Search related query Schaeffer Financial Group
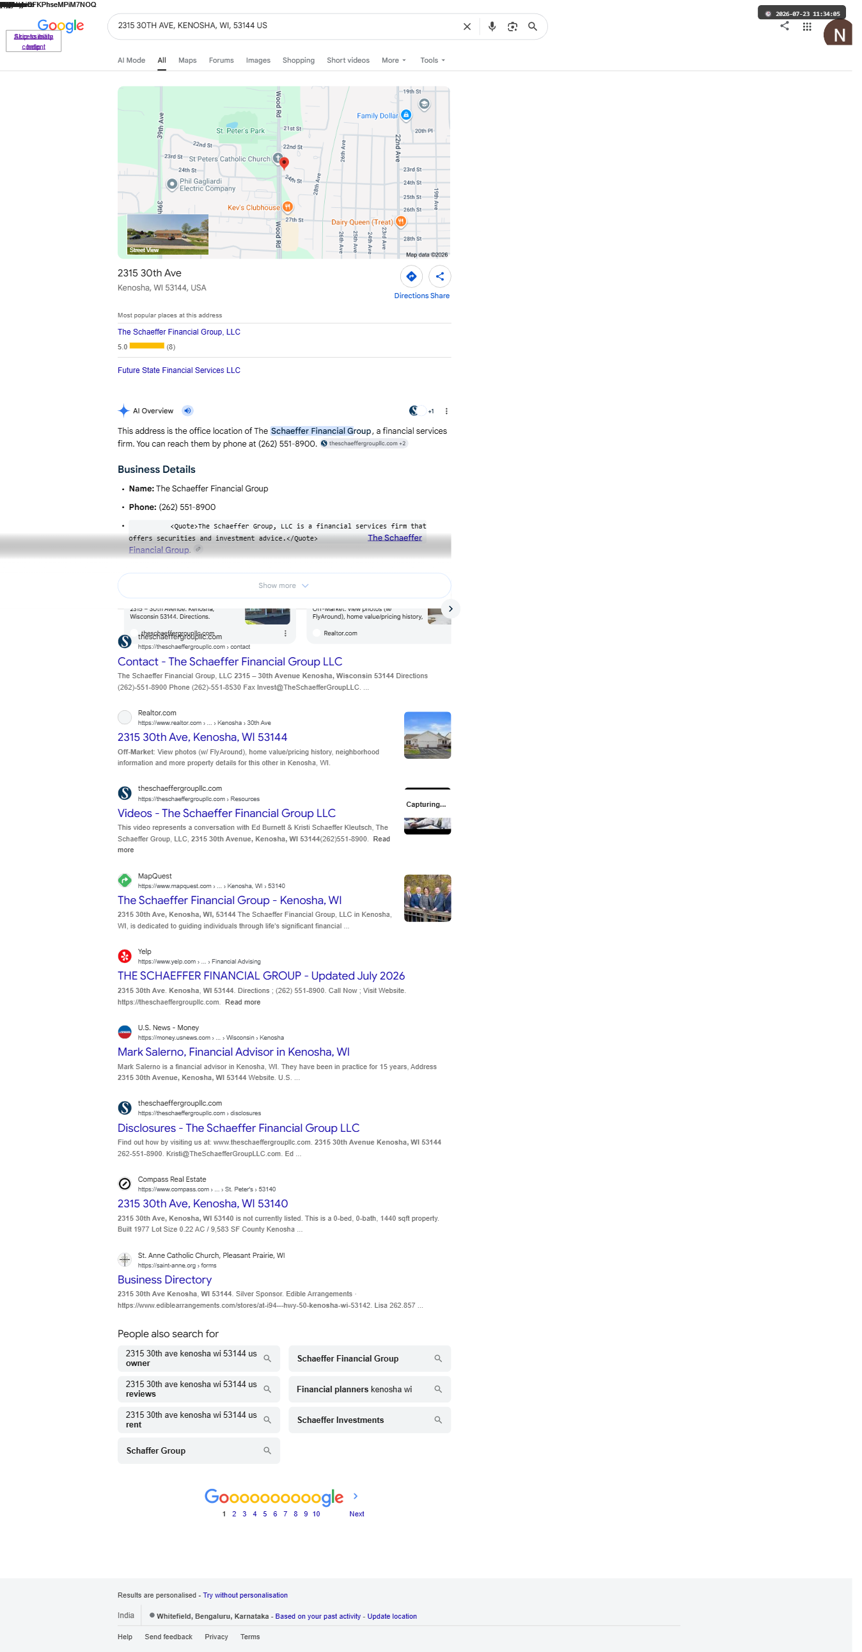This screenshot has height=1652, width=862. click(x=369, y=1358)
